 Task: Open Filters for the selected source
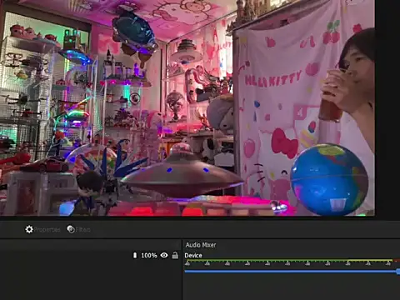pos(79,229)
